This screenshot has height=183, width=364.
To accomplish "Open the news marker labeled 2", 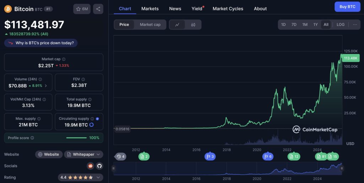I will pos(144,157).
